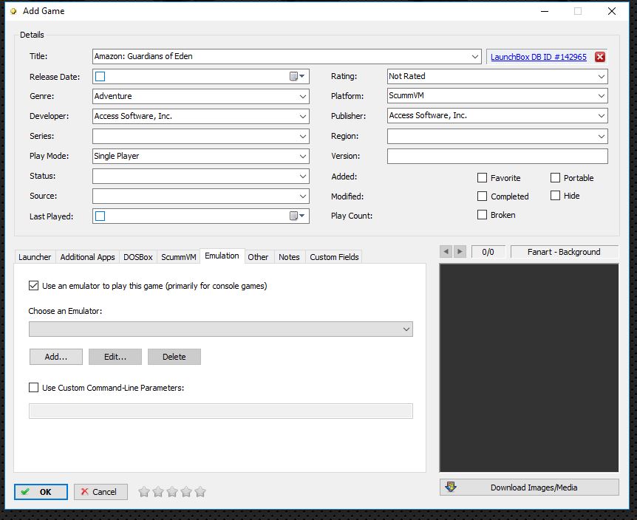Open the Notes tab
Screen dimensions: 637x520
tap(289, 257)
